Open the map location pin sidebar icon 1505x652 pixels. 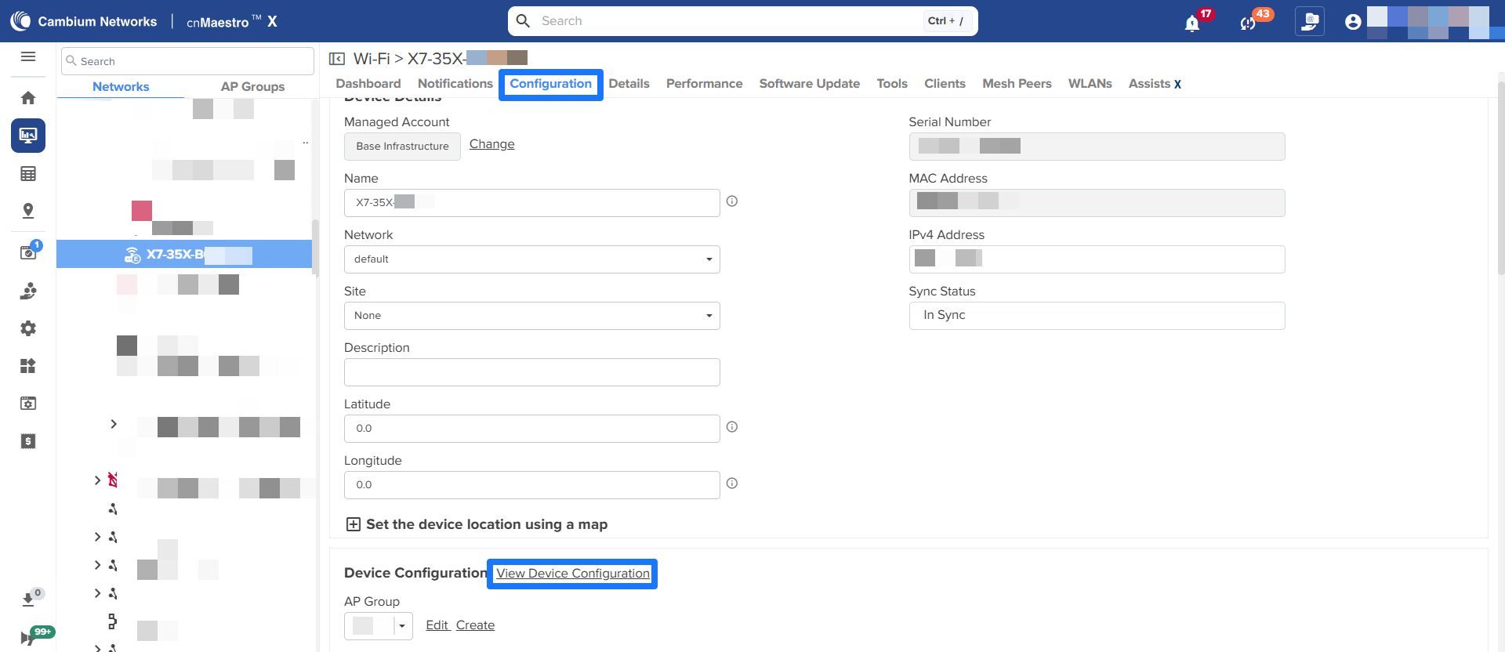(x=28, y=211)
